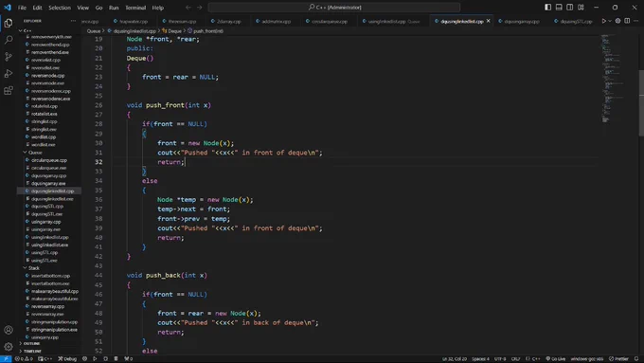Screen dimensions: 644x363
Task: Toggle the bottom panel layout button
Action: click(x=559, y=8)
